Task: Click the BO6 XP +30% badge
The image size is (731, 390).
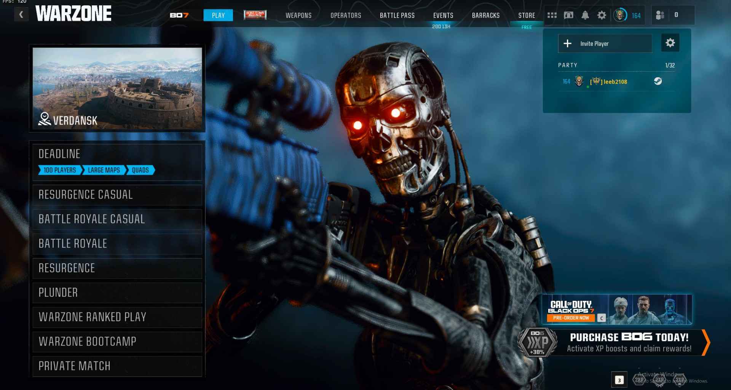Action: pyautogui.click(x=537, y=342)
